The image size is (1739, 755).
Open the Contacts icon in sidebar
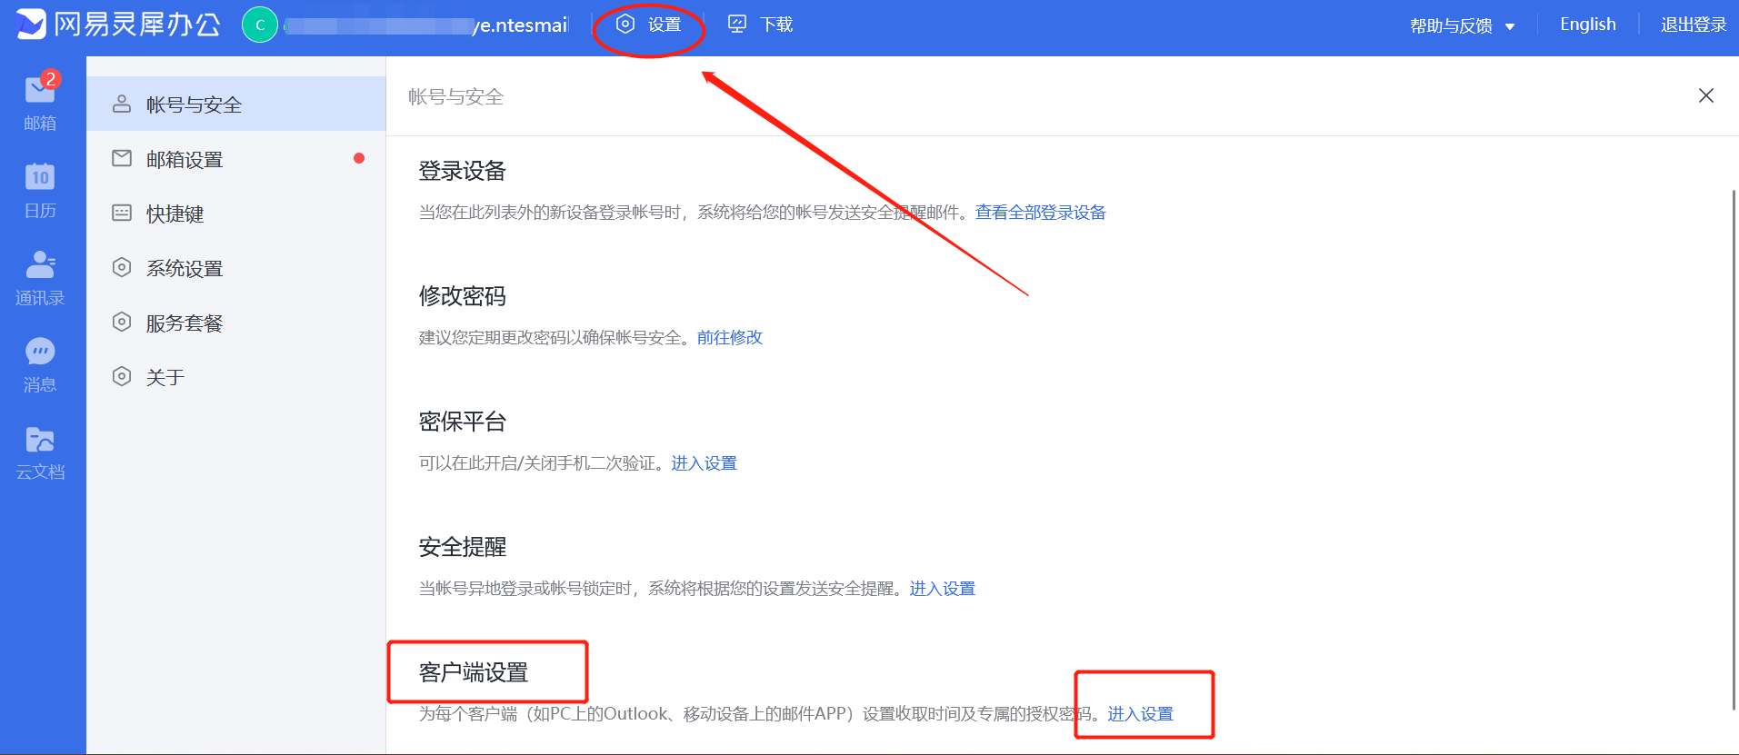click(x=40, y=264)
